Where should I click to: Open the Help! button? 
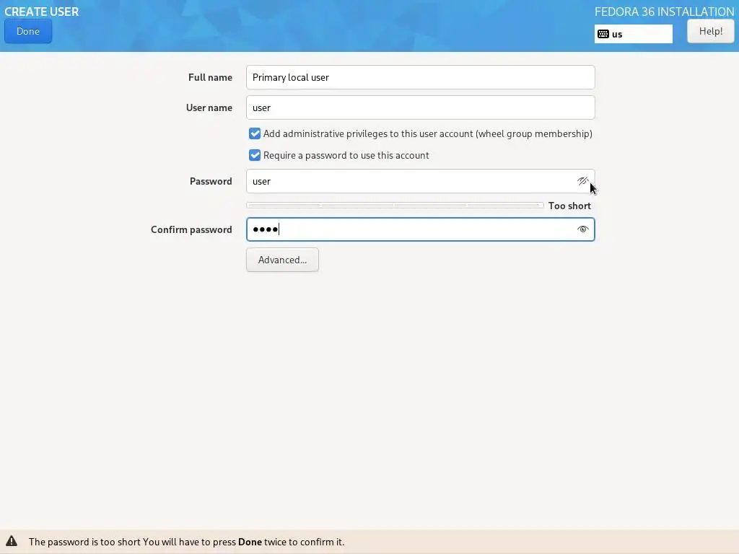pos(710,32)
